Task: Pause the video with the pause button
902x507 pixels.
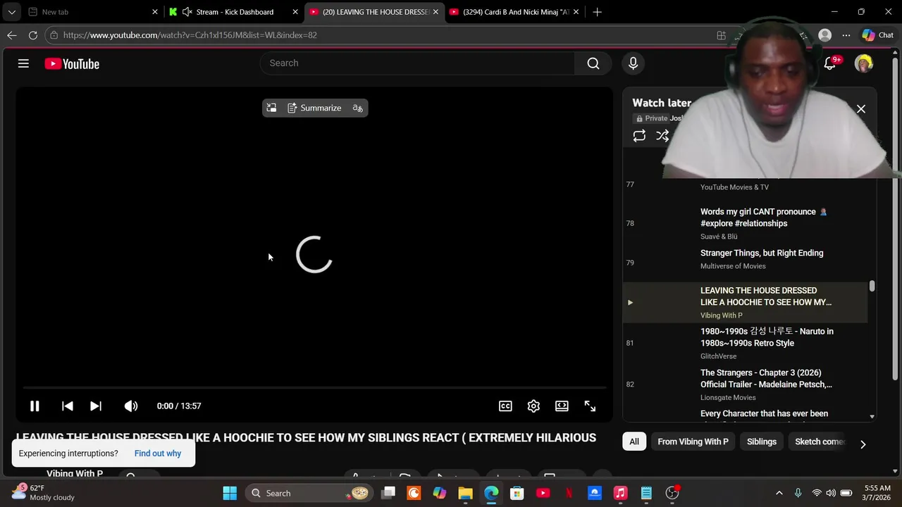Action: (x=35, y=406)
